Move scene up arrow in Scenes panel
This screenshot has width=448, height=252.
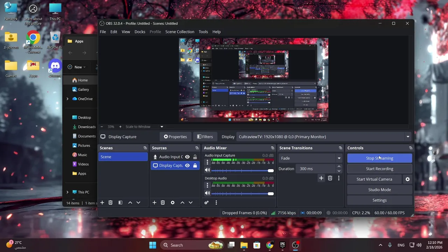point(130,203)
